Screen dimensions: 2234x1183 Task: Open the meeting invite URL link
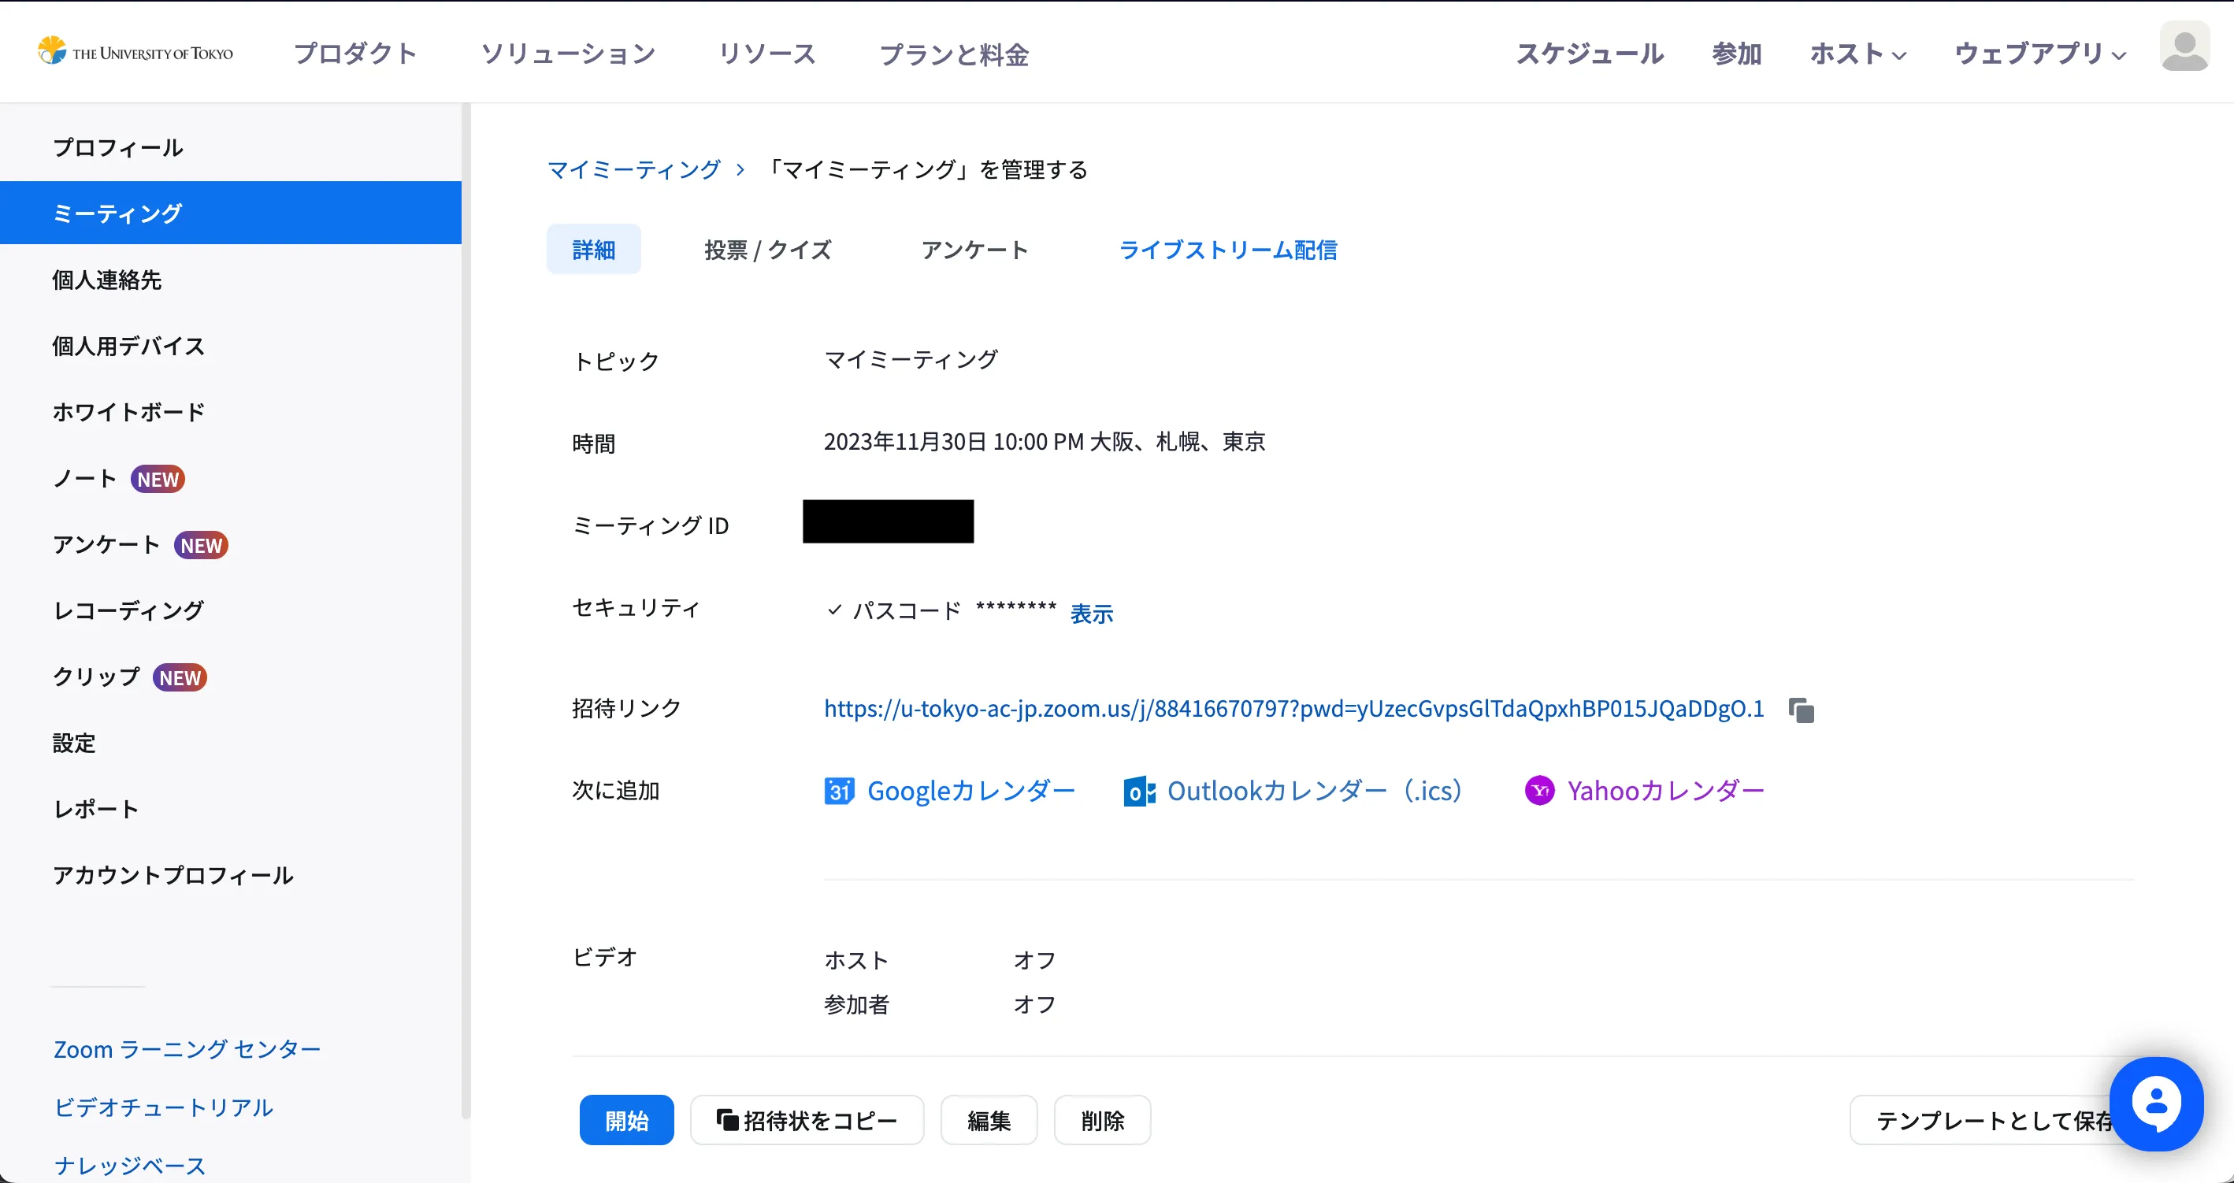point(1293,709)
